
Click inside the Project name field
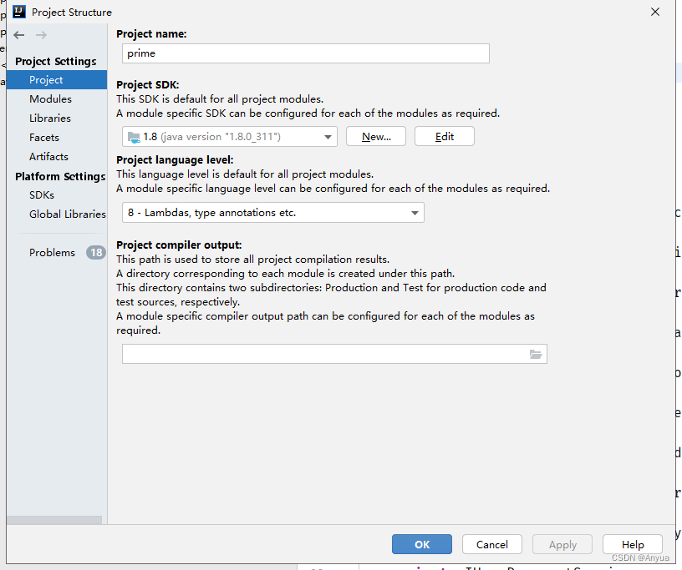pyautogui.click(x=305, y=53)
